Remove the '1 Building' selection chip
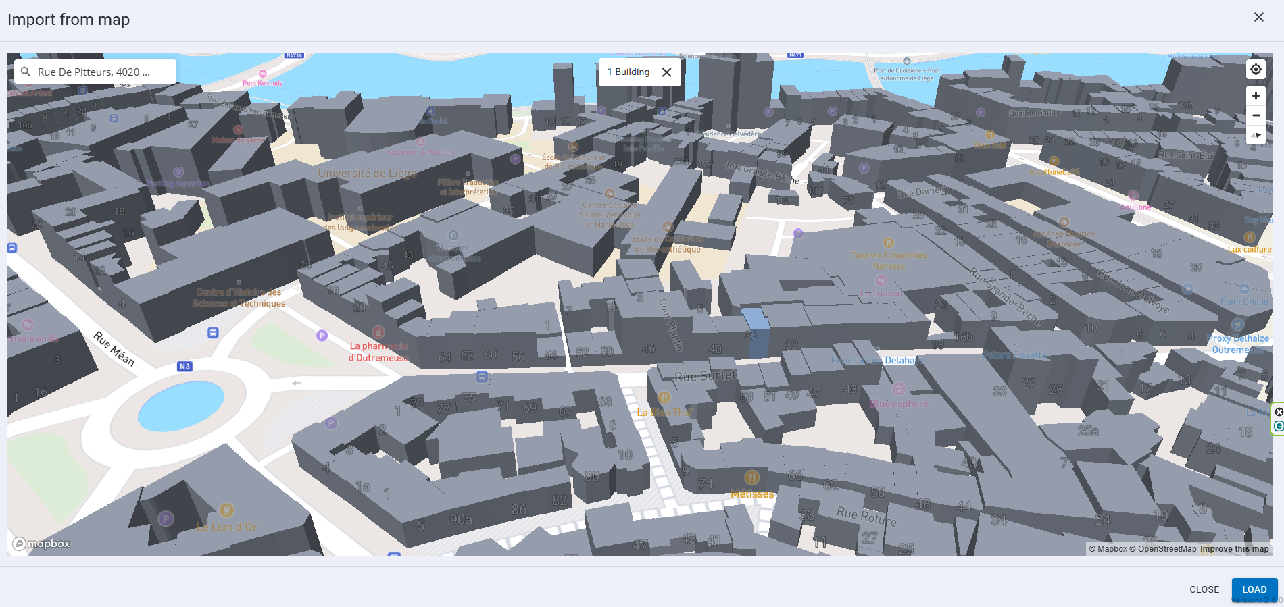Screen dimensions: 1284x607 point(666,72)
